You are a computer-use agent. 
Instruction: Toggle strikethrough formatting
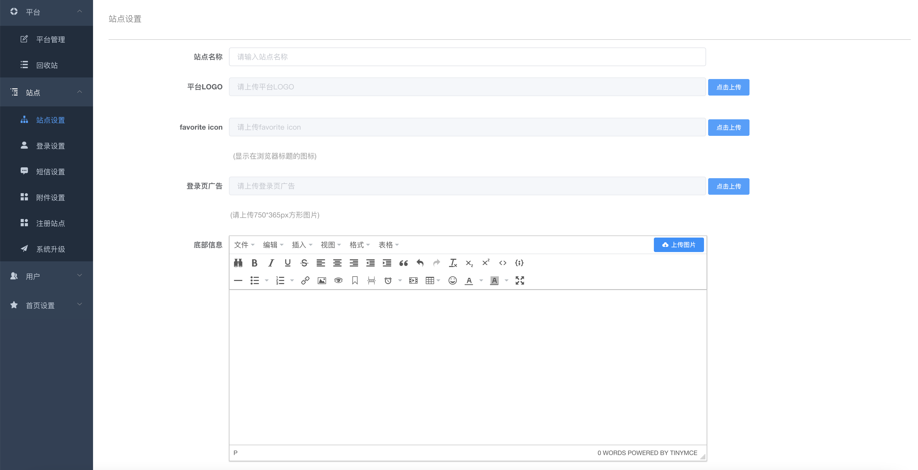pos(304,263)
